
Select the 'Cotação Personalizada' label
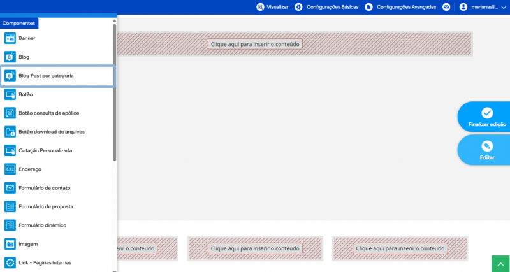pyautogui.click(x=45, y=150)
